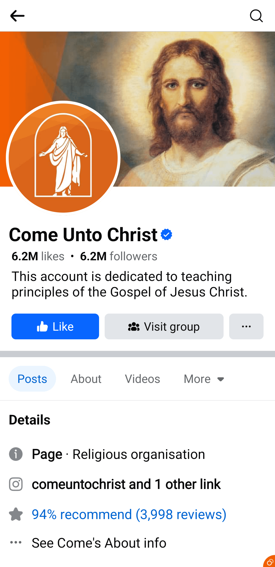This screenshot has width=275, height=567.
Task: Select the Posts tab
Action: click(32, 379)
